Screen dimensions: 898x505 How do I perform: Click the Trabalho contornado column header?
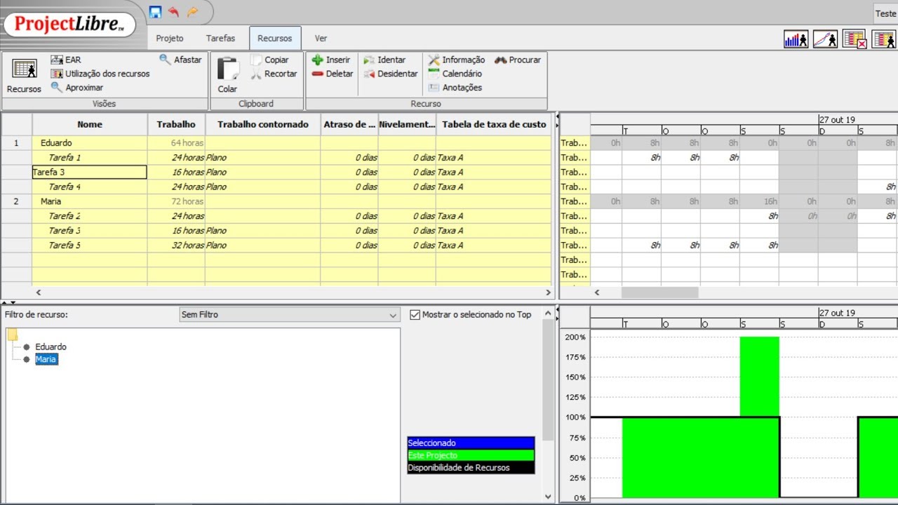coord(263,124)
